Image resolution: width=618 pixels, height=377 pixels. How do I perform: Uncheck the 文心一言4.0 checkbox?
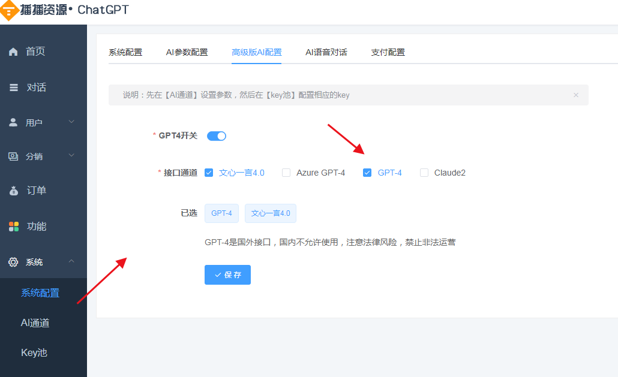(209, 173)
